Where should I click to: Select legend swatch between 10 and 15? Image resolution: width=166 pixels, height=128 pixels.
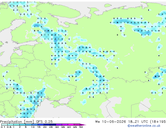click(35, 125)
